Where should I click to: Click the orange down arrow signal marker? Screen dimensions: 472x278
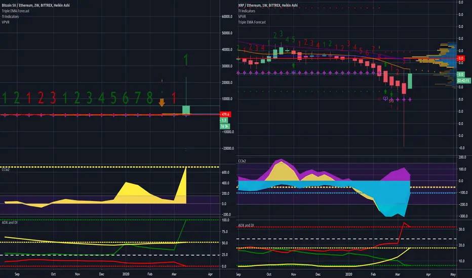click(162, 103)
